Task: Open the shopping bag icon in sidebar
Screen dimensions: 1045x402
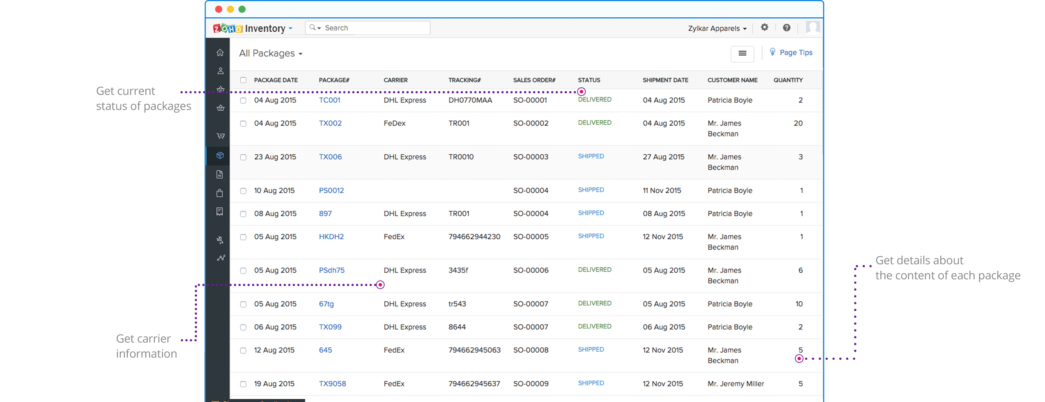Action: click(x=220, y=193)
